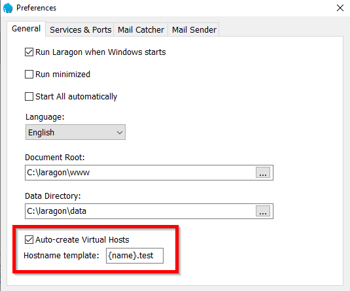Click the Laragon elephant icon in title bar

click(8, 8)
